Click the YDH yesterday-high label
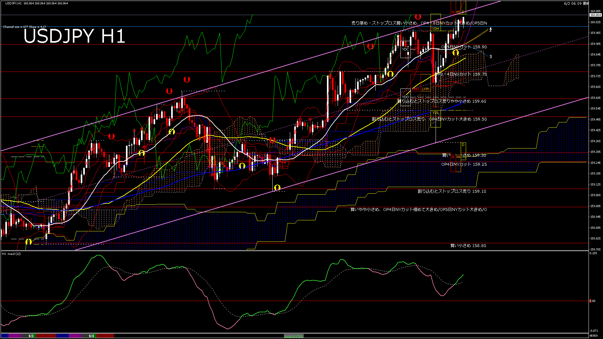The image size is (603, 339). [x=435, y=29]
